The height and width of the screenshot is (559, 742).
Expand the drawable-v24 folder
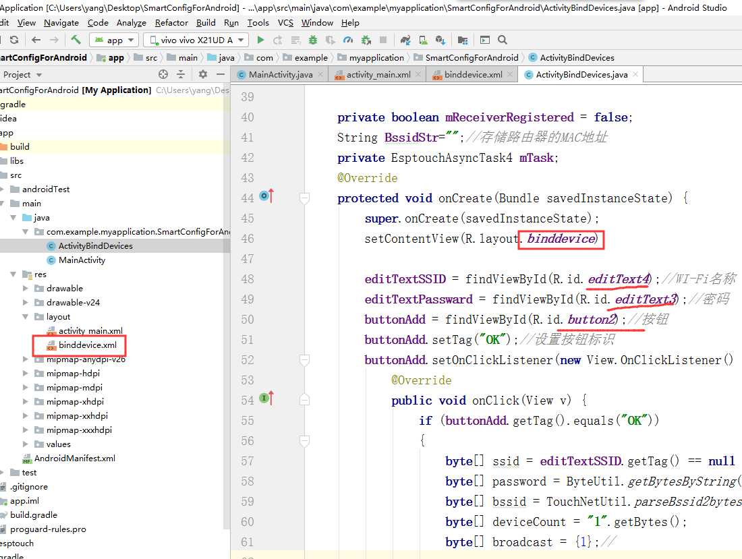26,303
